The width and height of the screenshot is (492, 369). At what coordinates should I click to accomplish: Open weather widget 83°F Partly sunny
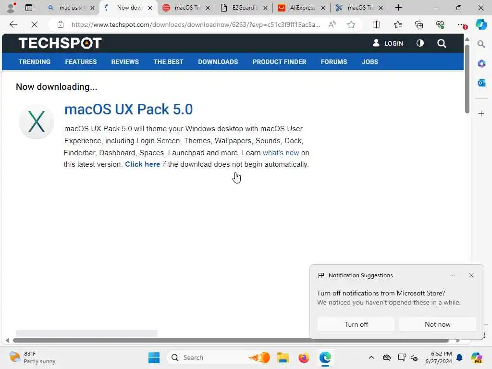[32, 357]
